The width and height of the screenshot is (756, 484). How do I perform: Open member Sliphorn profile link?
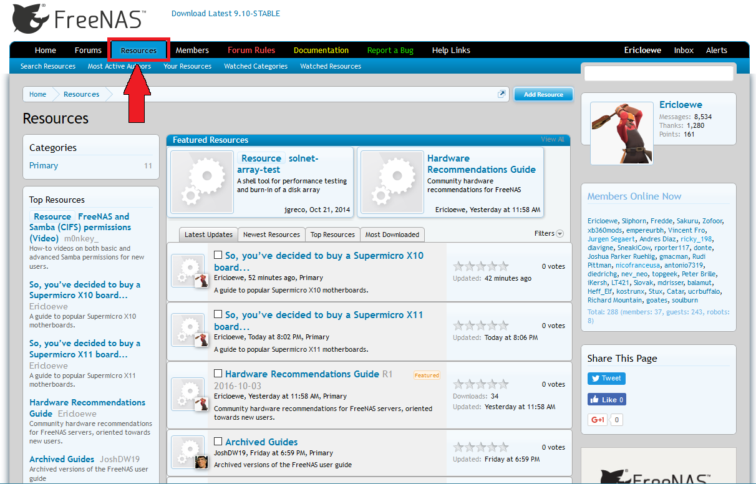[634, 221]
